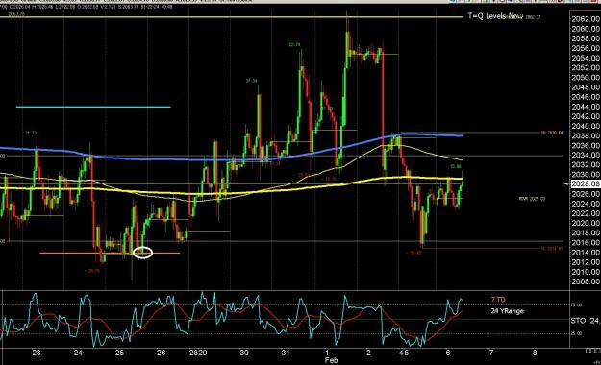The height and width of the screenshot is (365, 601).
Task: Click the 2008.00 price axis label
Action: point(586,281)
